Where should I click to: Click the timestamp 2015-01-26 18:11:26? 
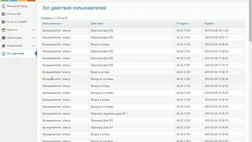click(216, 31)
